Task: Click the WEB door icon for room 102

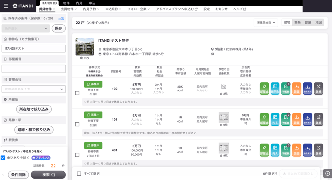Action: pos(285,89)
